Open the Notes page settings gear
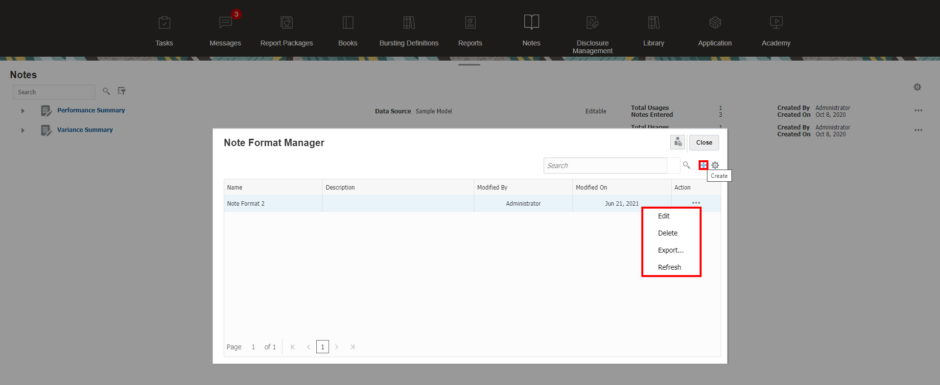 (x=917, y=87)
